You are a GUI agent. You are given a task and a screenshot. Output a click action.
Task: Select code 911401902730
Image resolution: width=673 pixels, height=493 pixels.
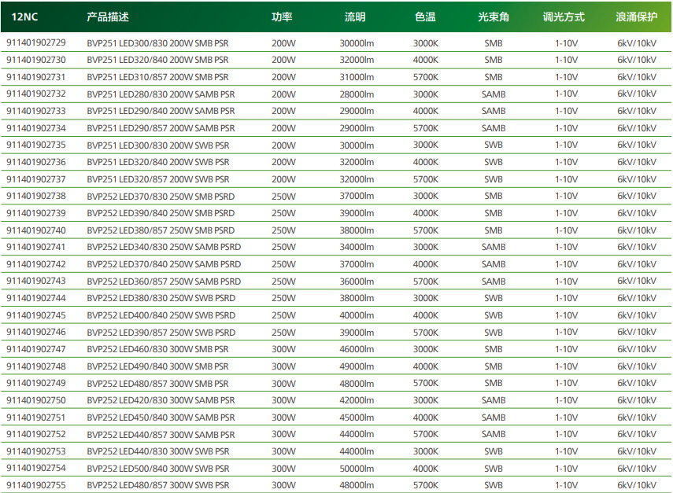(x=36, y=60)
